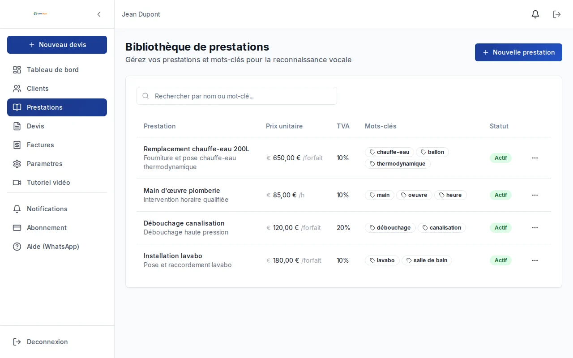The image size is (573, 358).
Task: Open actions menu for Remplacement chauffe-eau 200L
Action: coord(535,158)
